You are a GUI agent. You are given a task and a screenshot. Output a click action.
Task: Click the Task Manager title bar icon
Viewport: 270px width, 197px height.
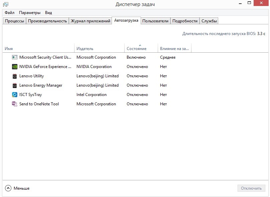pos(6,4)
